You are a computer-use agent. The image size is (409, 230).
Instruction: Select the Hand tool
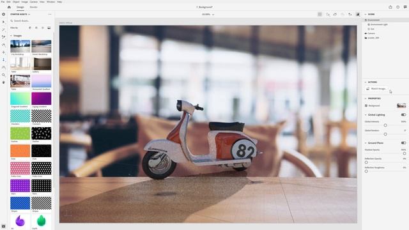(3, 82)
